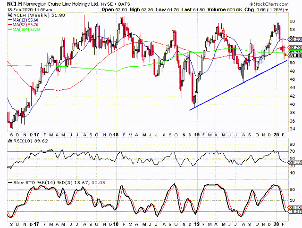Click the RSI area icon next to RSI(10)

[x=10, y=141]
